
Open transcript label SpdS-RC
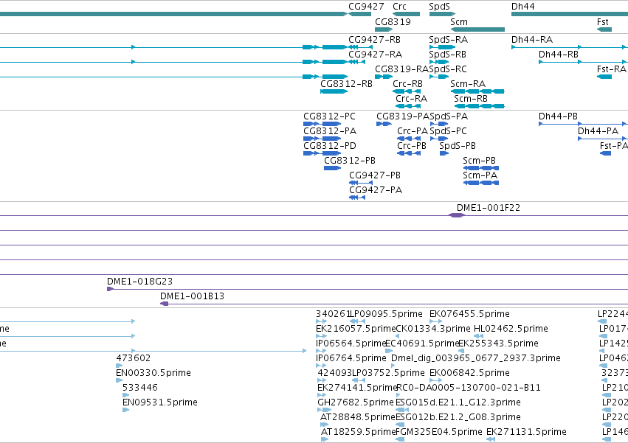tap(448, 69)
